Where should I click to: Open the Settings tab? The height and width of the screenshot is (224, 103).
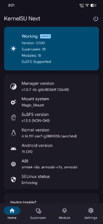[91, 214]
